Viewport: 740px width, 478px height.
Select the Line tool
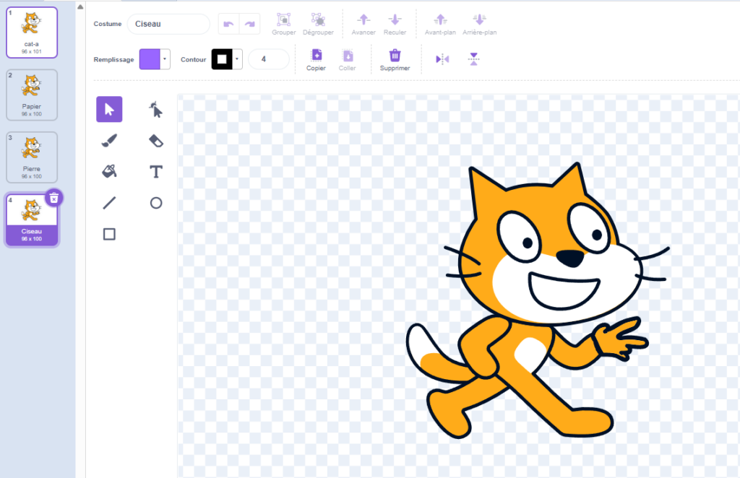[x=109, y=203]
